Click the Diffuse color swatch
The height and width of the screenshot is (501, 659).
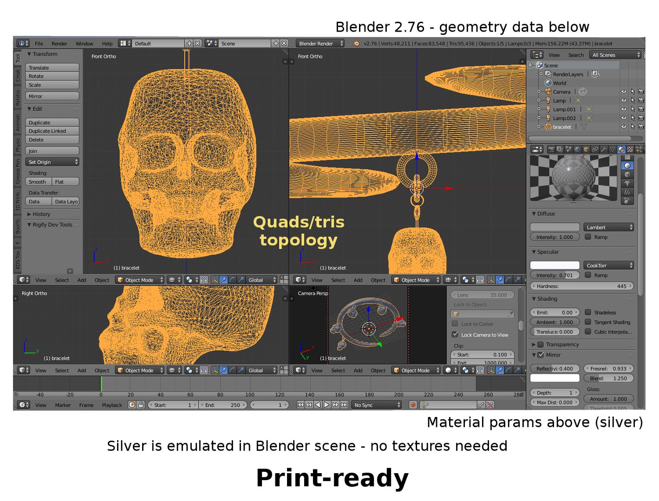click(555, 227)
